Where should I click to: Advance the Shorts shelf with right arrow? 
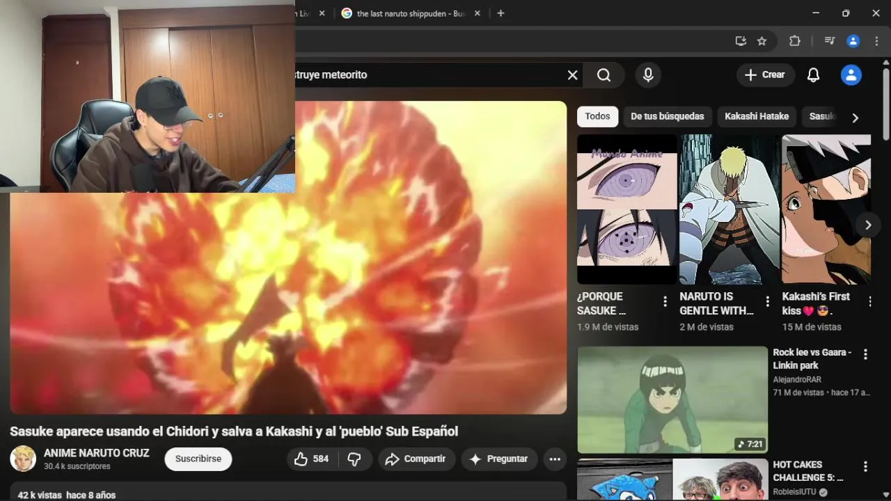point(867,225)
